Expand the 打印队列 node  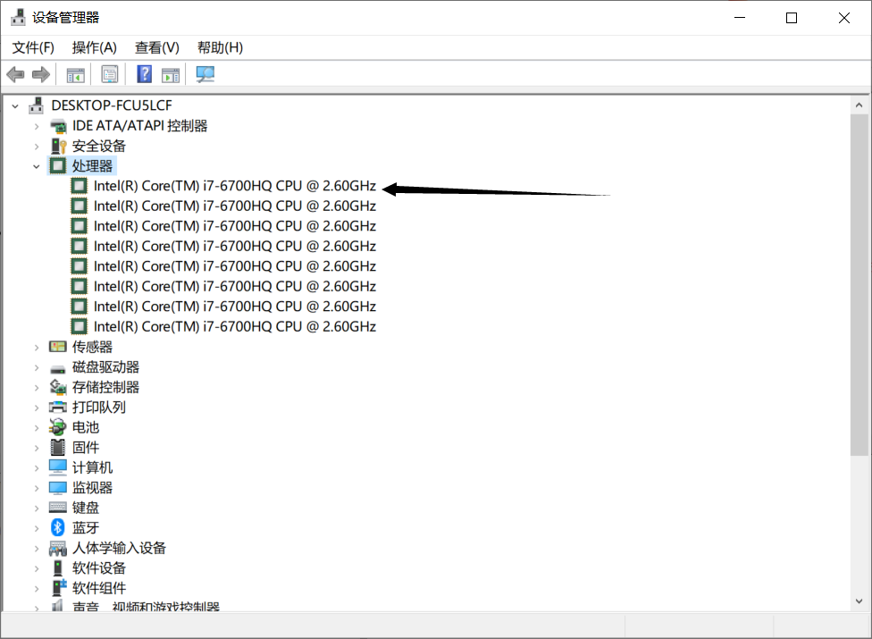(x=37, y=408)
